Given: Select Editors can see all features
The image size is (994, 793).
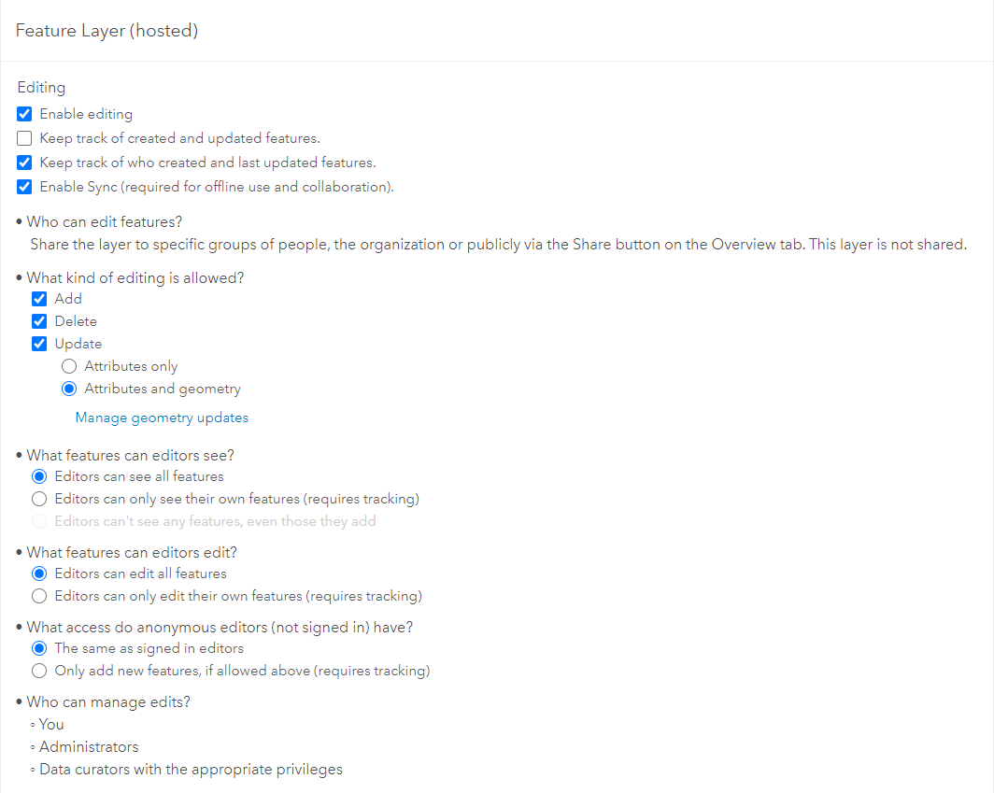Looking at the screenshot, I should click(39, 476).
